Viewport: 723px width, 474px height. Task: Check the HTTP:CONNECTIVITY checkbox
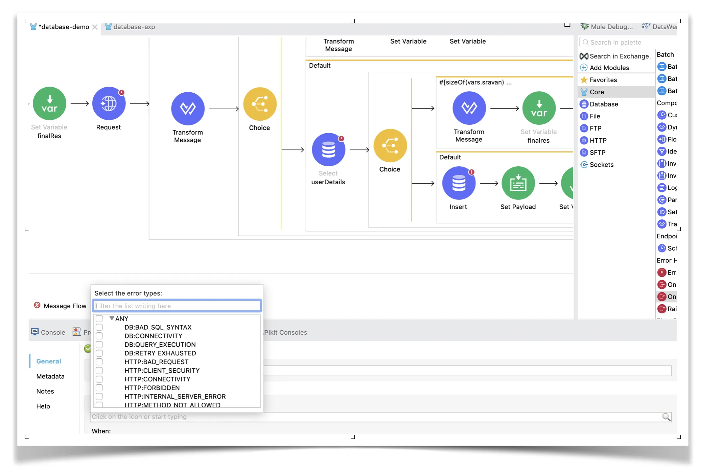coord(99,379)
